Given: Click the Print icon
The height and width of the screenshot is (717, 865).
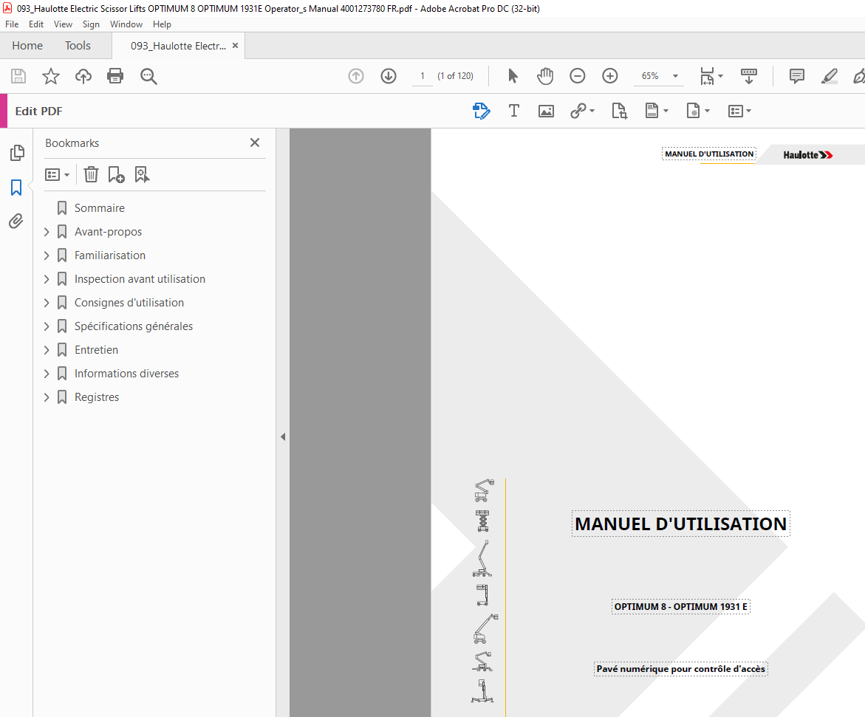Looking at the screenshot, I should click(115, 76).
